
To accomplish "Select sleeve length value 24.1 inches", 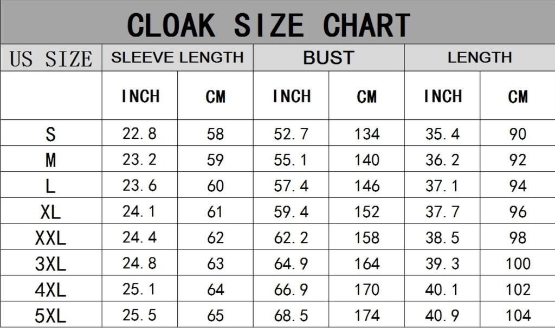I will click(139, 211).
